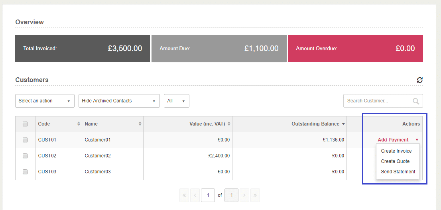This screenshot has height=210, width=441.
Task: Go to next page arrow
Action: point(244,195)
